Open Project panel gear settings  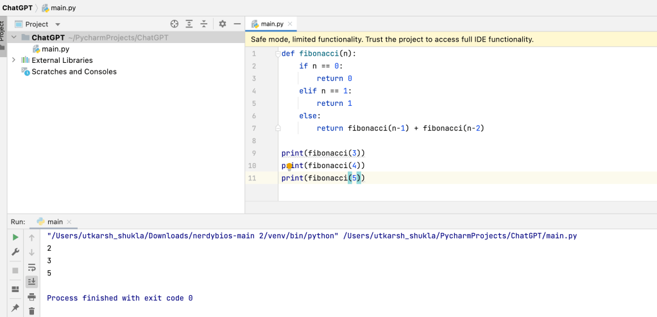223,24
